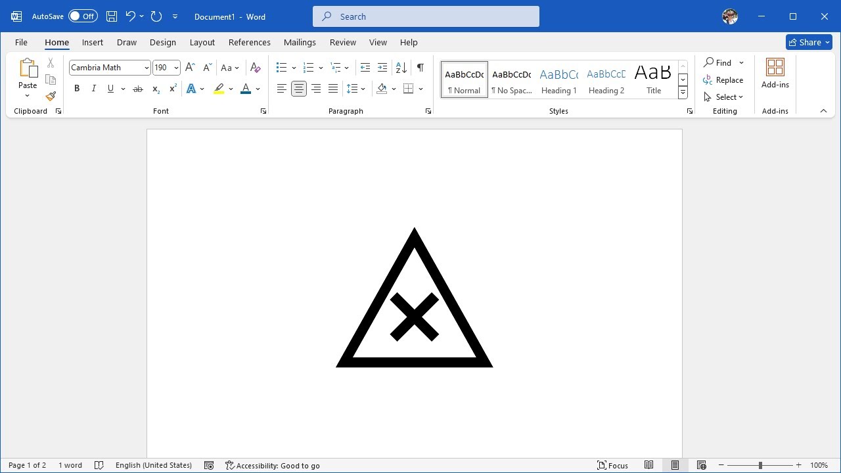This screenshot has width=841, height=473.
Task: Apply strikethrough formatting
Action: [138, 89]
